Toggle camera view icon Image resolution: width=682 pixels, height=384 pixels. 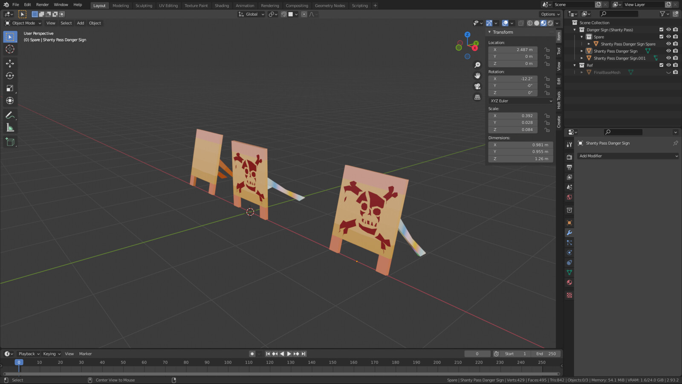(477, 86)
